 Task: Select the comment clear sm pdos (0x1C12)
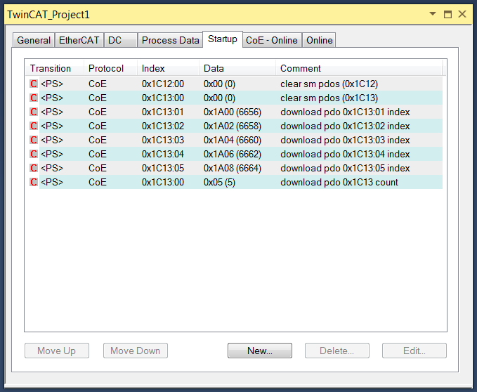point(329,84)
